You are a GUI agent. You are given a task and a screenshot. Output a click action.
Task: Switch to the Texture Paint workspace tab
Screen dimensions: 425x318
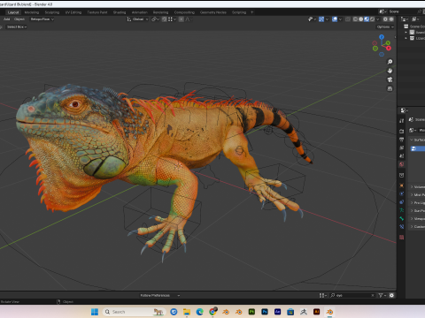click(97, 12)
